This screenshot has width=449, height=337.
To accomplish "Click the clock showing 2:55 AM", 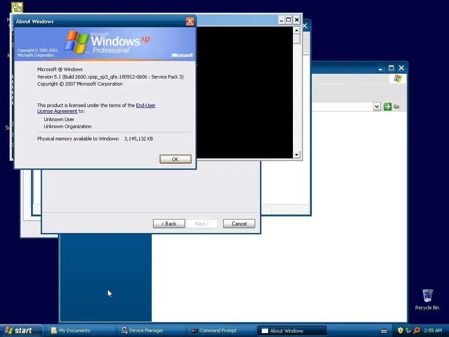I will pyautogui.click(x=433, y=330).
